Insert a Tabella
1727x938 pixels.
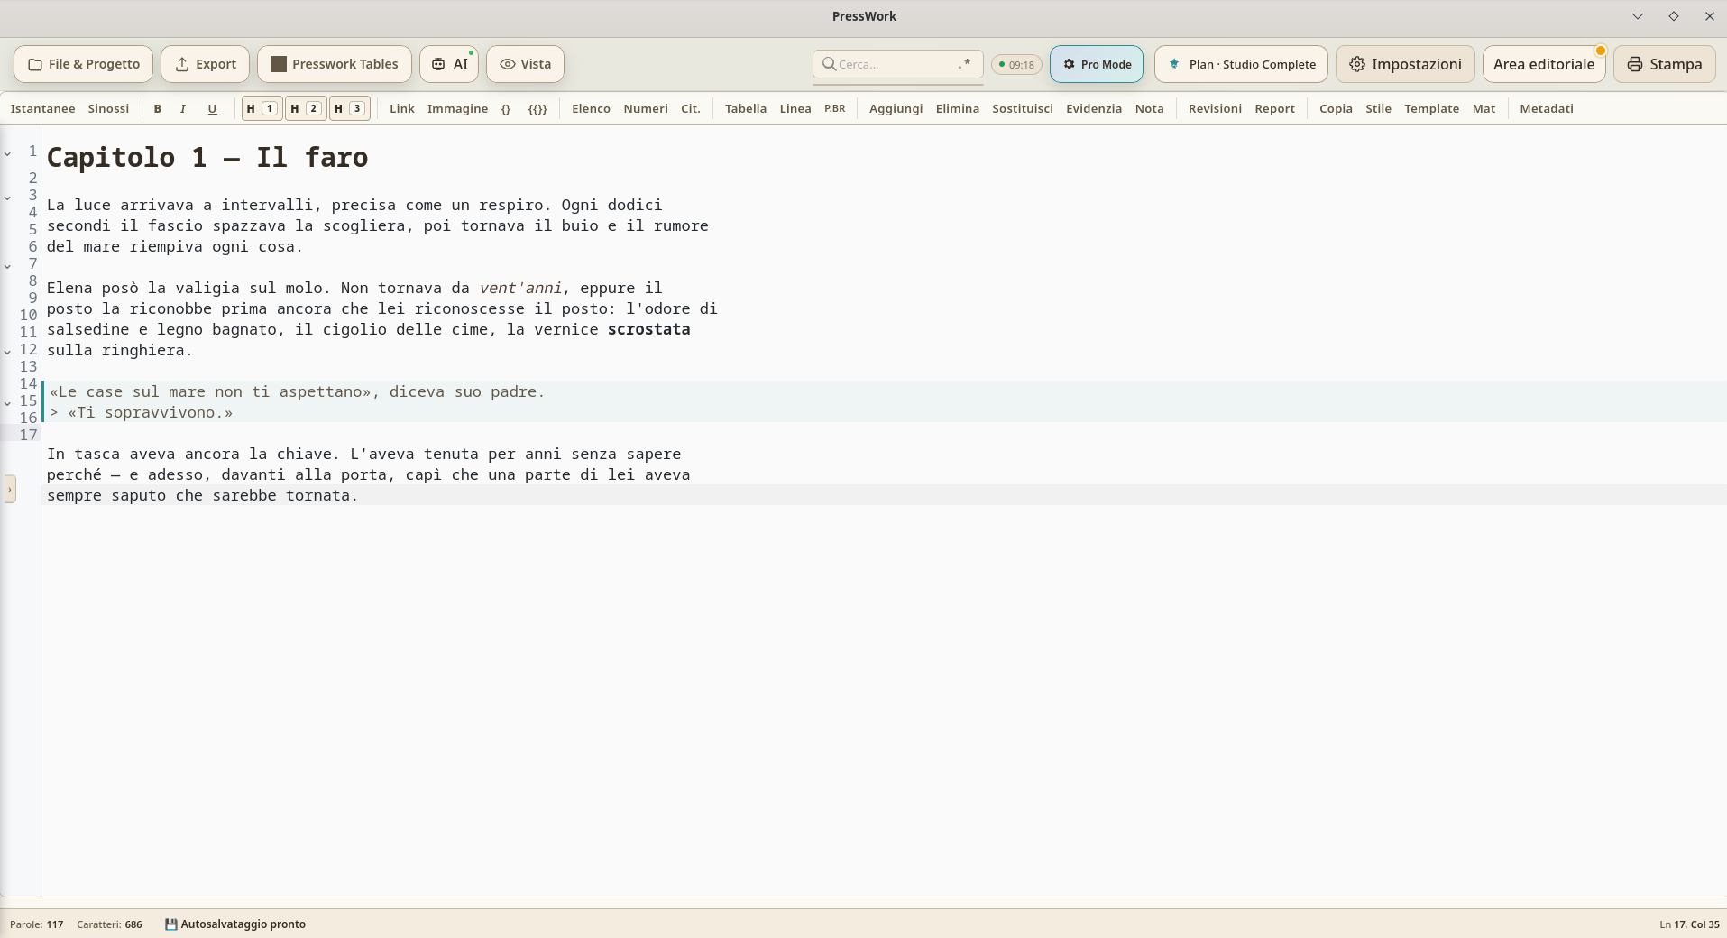pyautogui.click(x=746, y=108)
